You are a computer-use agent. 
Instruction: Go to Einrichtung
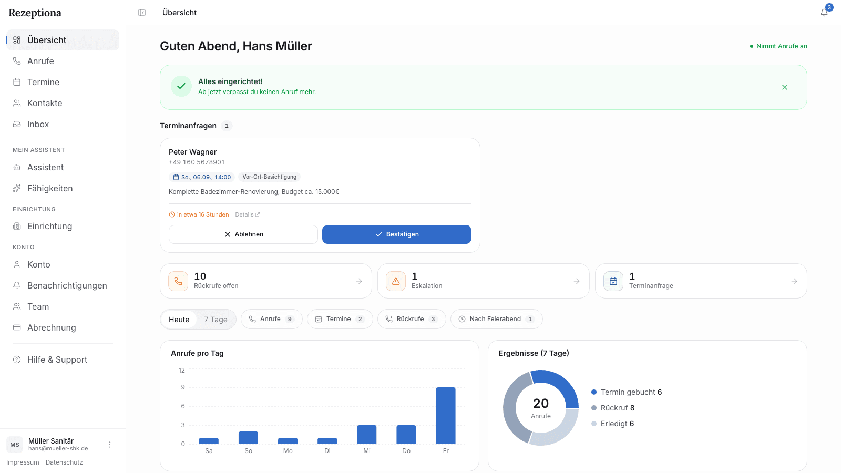point(63,226)
